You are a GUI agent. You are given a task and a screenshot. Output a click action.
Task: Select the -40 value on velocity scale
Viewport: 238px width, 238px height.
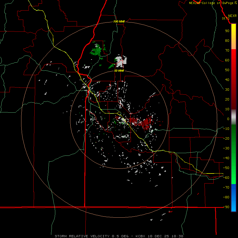click(x=226, y=158)
